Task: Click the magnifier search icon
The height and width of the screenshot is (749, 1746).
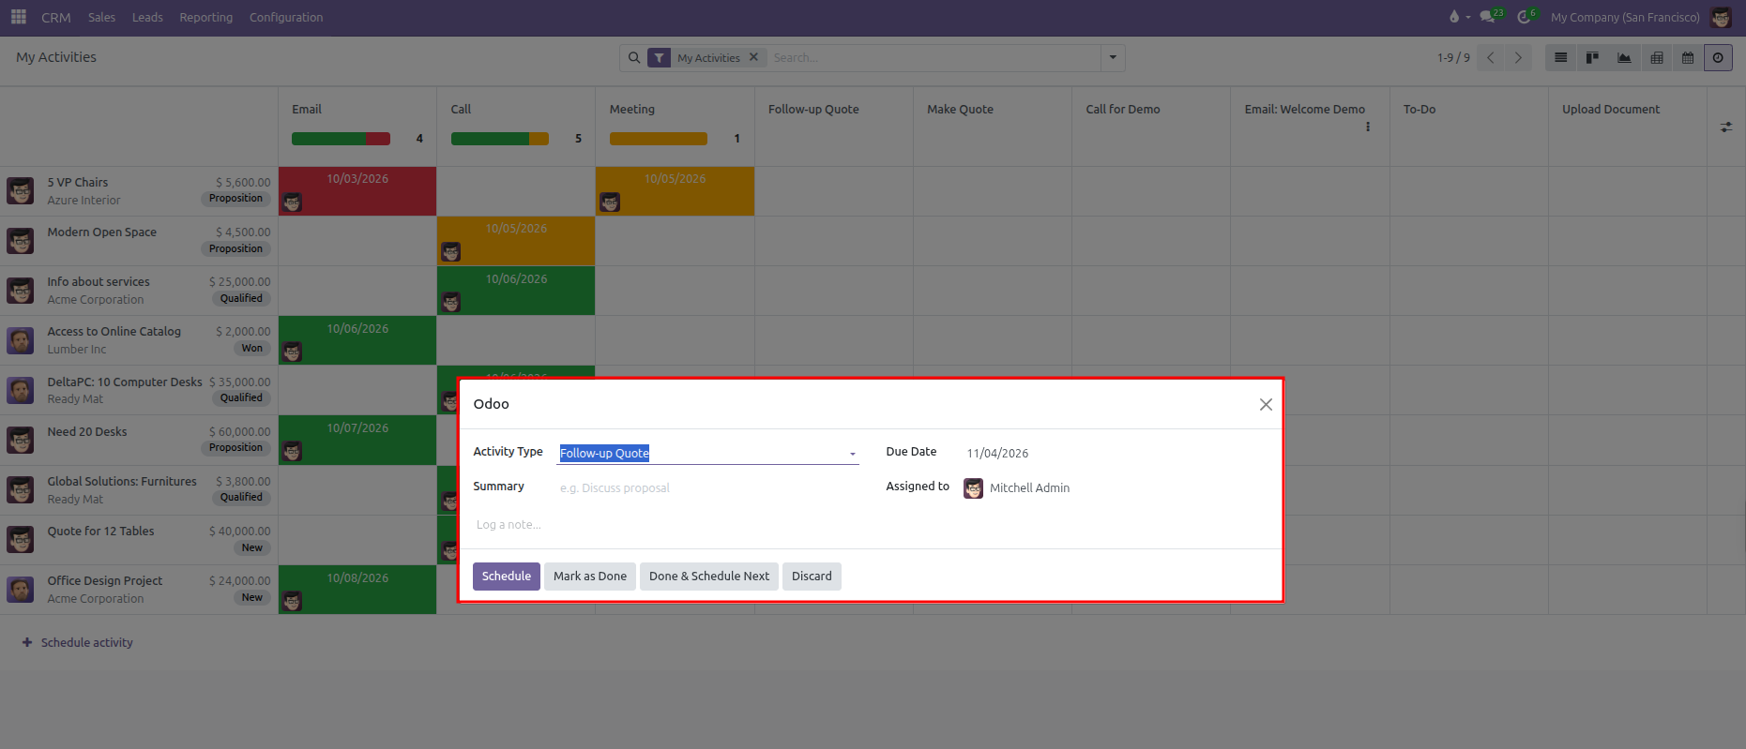Action: [x=634, y=58]
